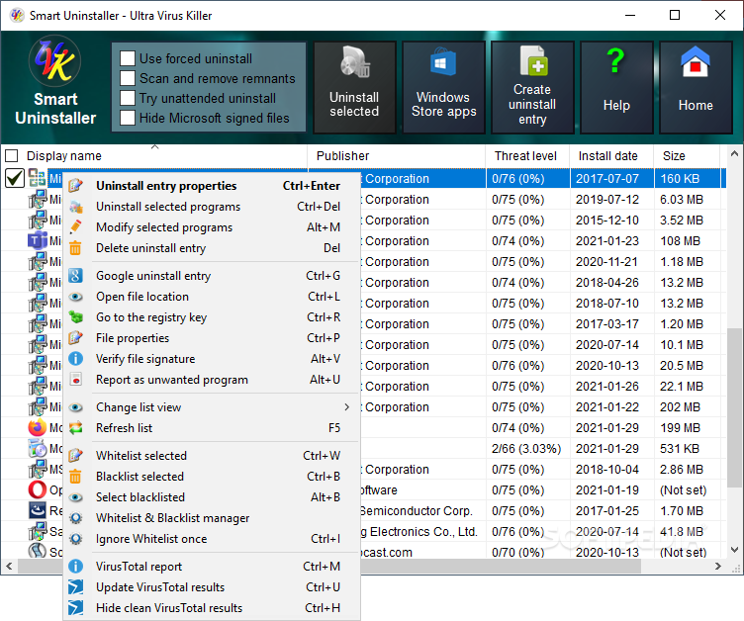Click the horizontal scrollbar right arrow
This screenshot has width=744, height=621.
click(718, 566)
